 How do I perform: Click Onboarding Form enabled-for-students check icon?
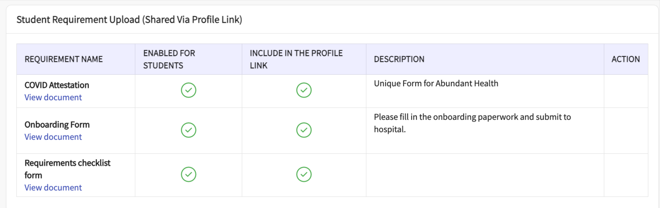pyautogui.click(x=189, y=130)
